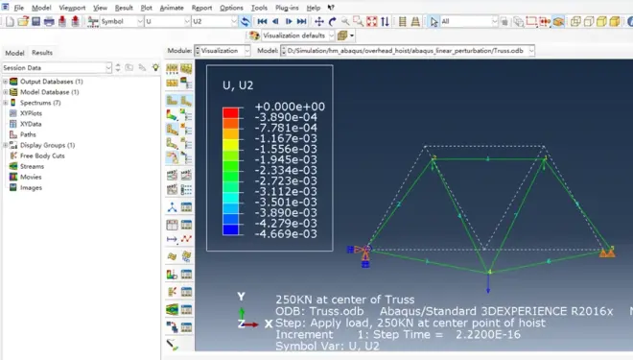This screenshot has width=633, height=360.
Task: Open the Plug-ins menu
Action: coord(287,8)
